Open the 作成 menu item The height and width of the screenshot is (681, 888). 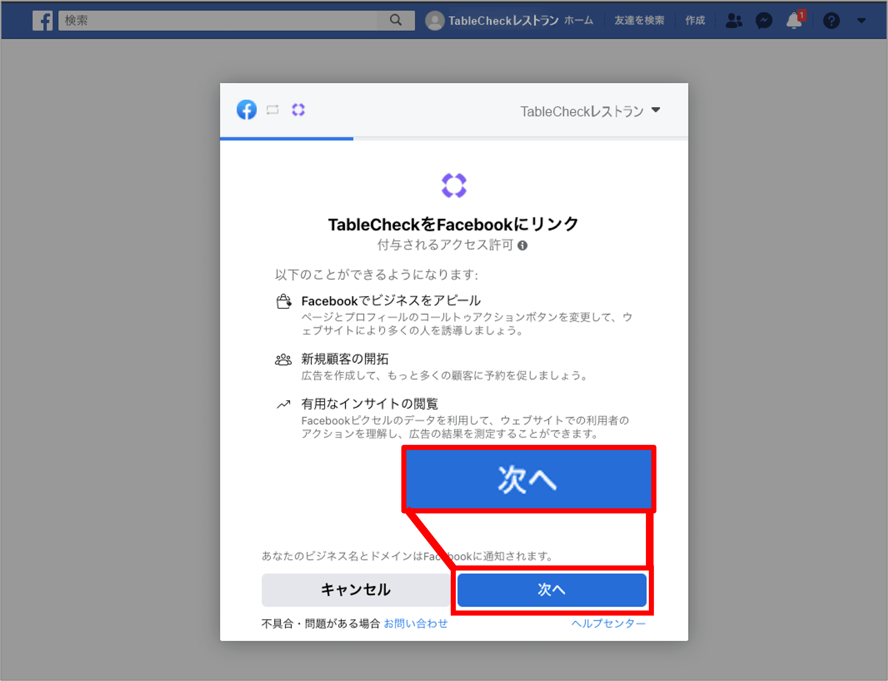point(695,20)
